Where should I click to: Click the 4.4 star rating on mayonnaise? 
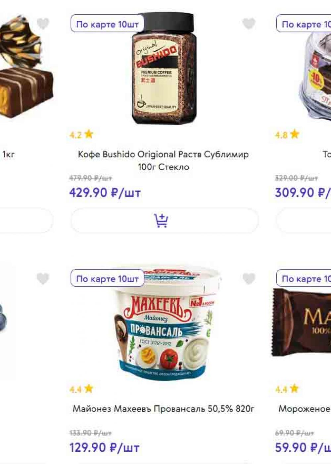tap(81, 389)
